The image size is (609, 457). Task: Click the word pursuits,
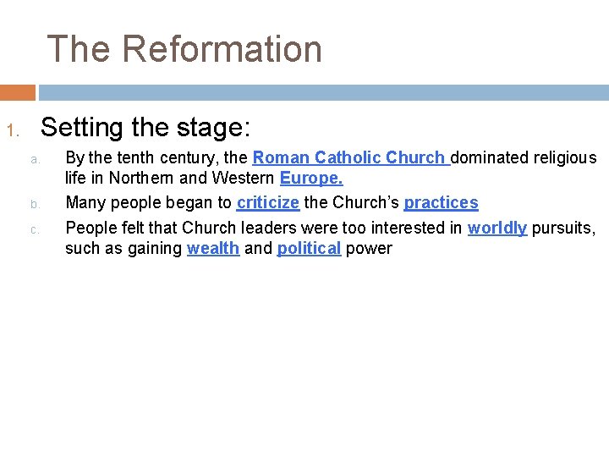563,228
